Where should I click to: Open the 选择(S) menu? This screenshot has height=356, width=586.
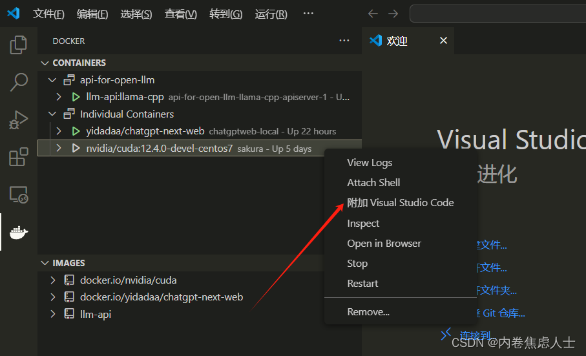tap(136, 14)
